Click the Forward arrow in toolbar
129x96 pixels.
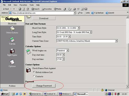tap(14, 9)
